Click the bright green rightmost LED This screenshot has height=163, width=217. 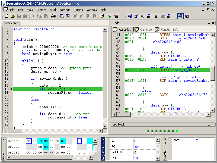pyautogui.click(x=177, y=131)
